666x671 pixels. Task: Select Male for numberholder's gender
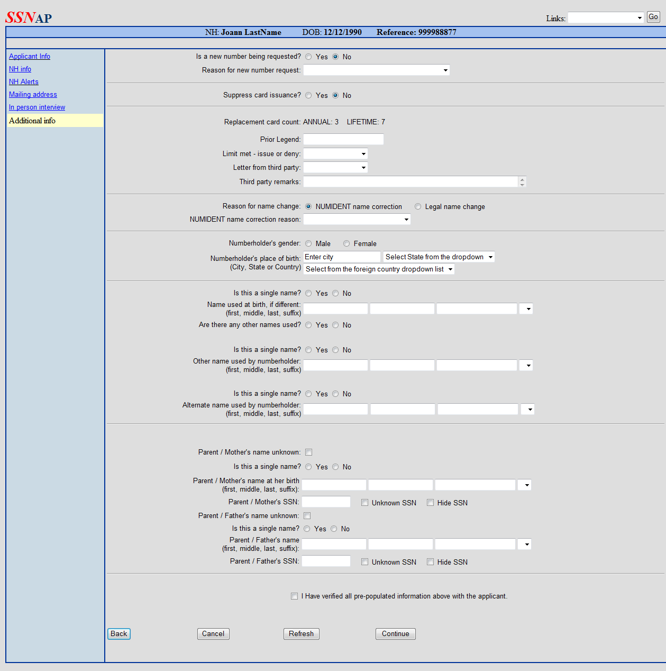point(308,243)
